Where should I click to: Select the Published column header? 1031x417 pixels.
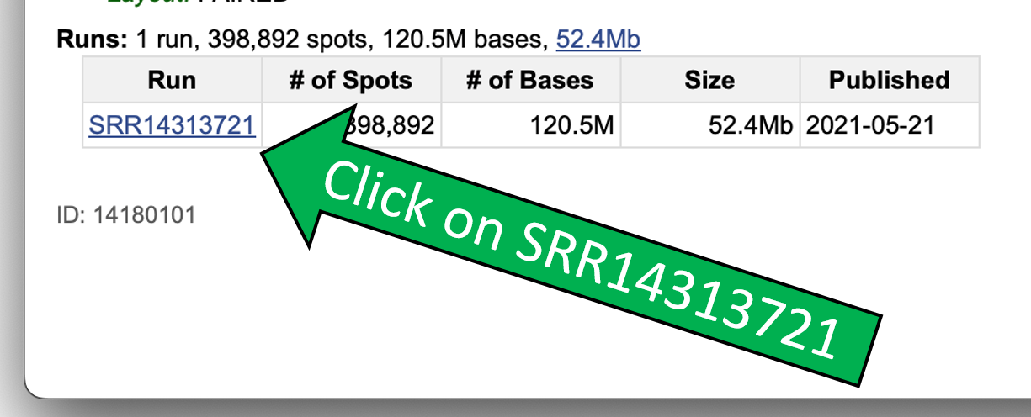tap(890, 80)
